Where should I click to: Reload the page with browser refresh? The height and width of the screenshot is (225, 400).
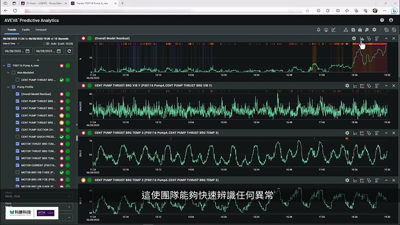tap(15, 11)
